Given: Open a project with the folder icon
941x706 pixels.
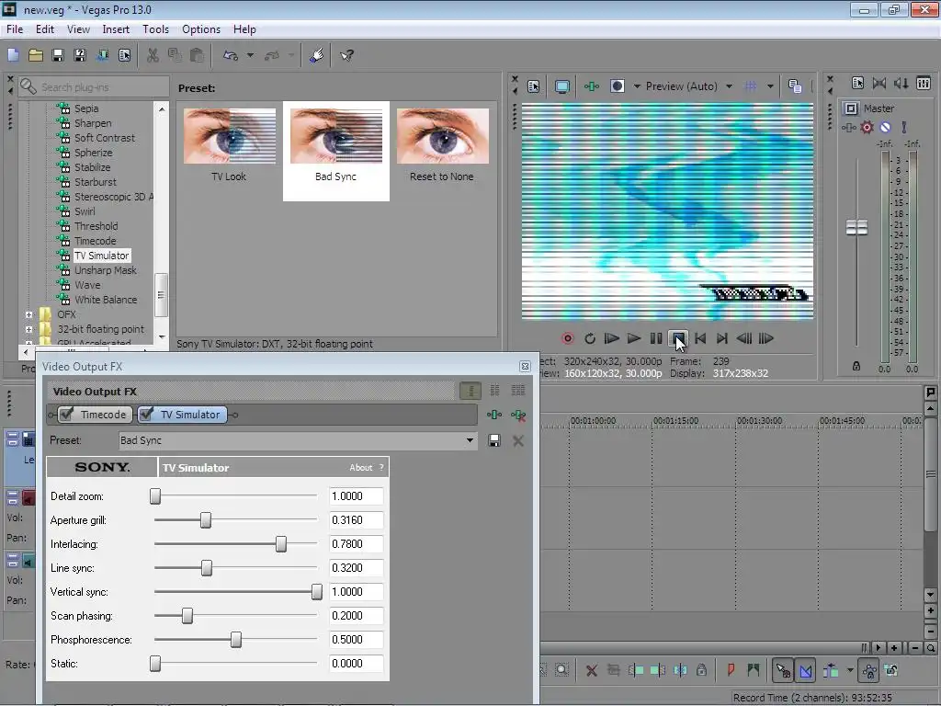Looking at the screenshot, I should (x=36, y=55).
